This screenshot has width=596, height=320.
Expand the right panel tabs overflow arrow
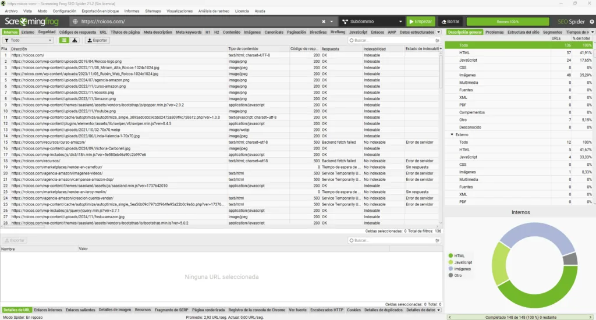(x=593, y=33)
